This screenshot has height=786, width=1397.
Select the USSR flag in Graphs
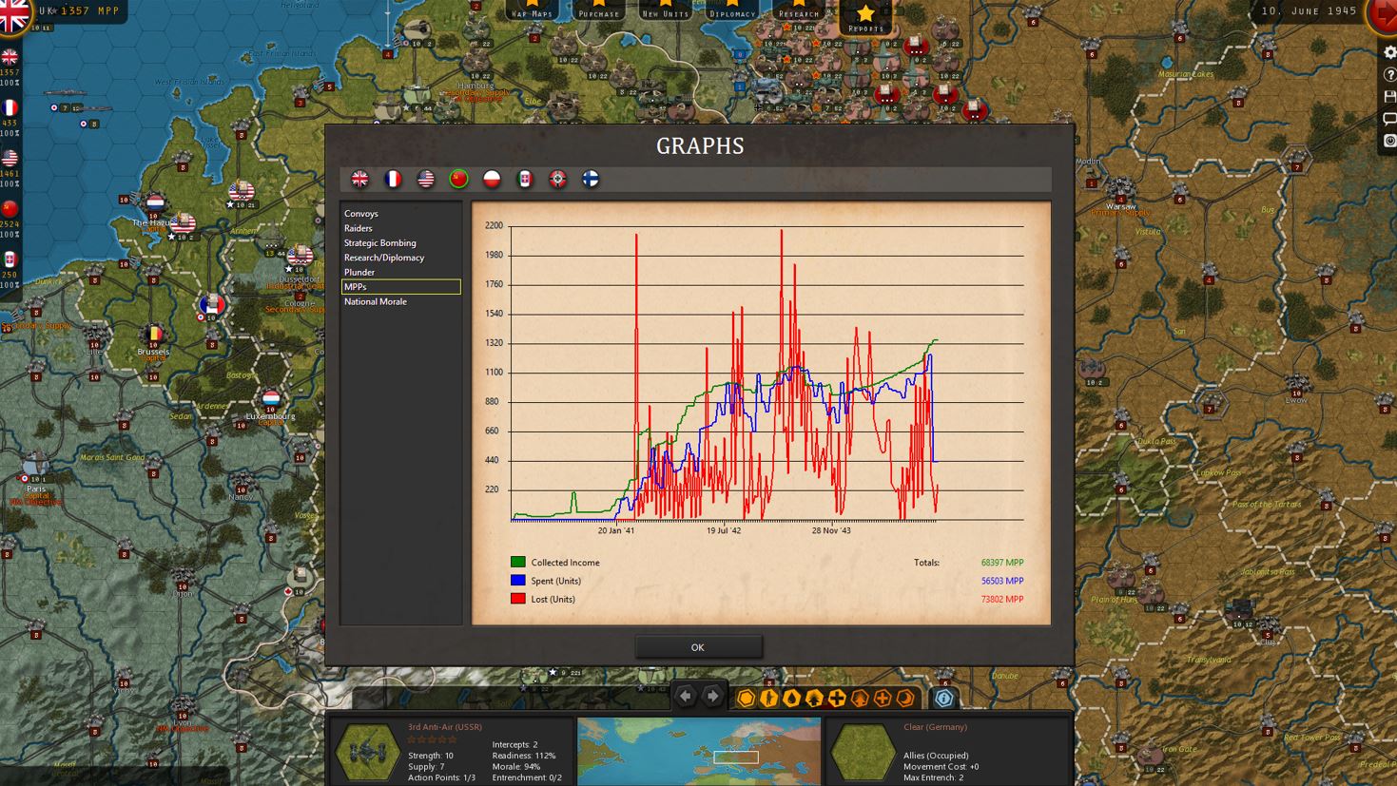[x=459, y=179]
